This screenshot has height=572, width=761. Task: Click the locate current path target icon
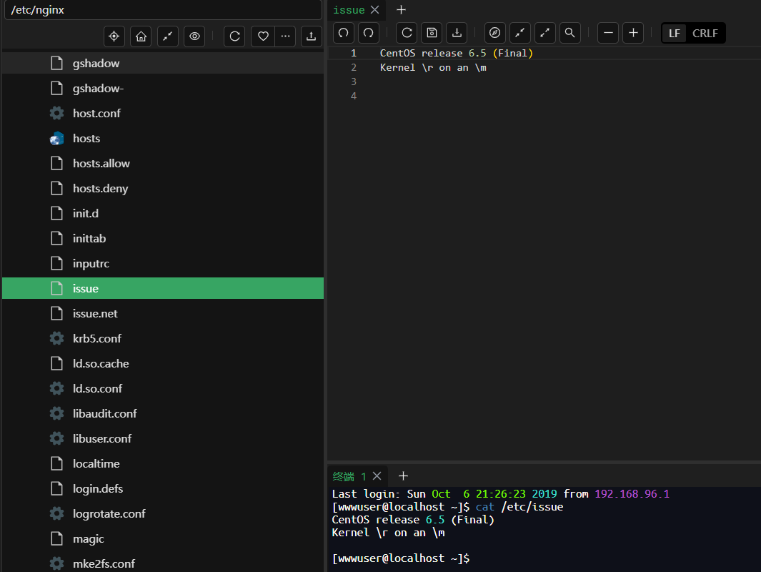[x=114, y=36]
